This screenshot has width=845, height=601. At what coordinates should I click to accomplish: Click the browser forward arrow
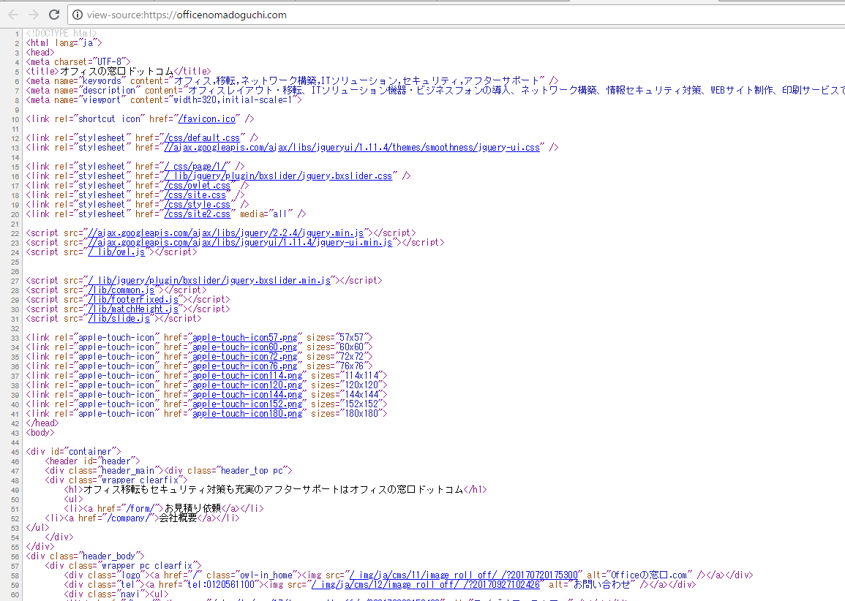point(34,15)
